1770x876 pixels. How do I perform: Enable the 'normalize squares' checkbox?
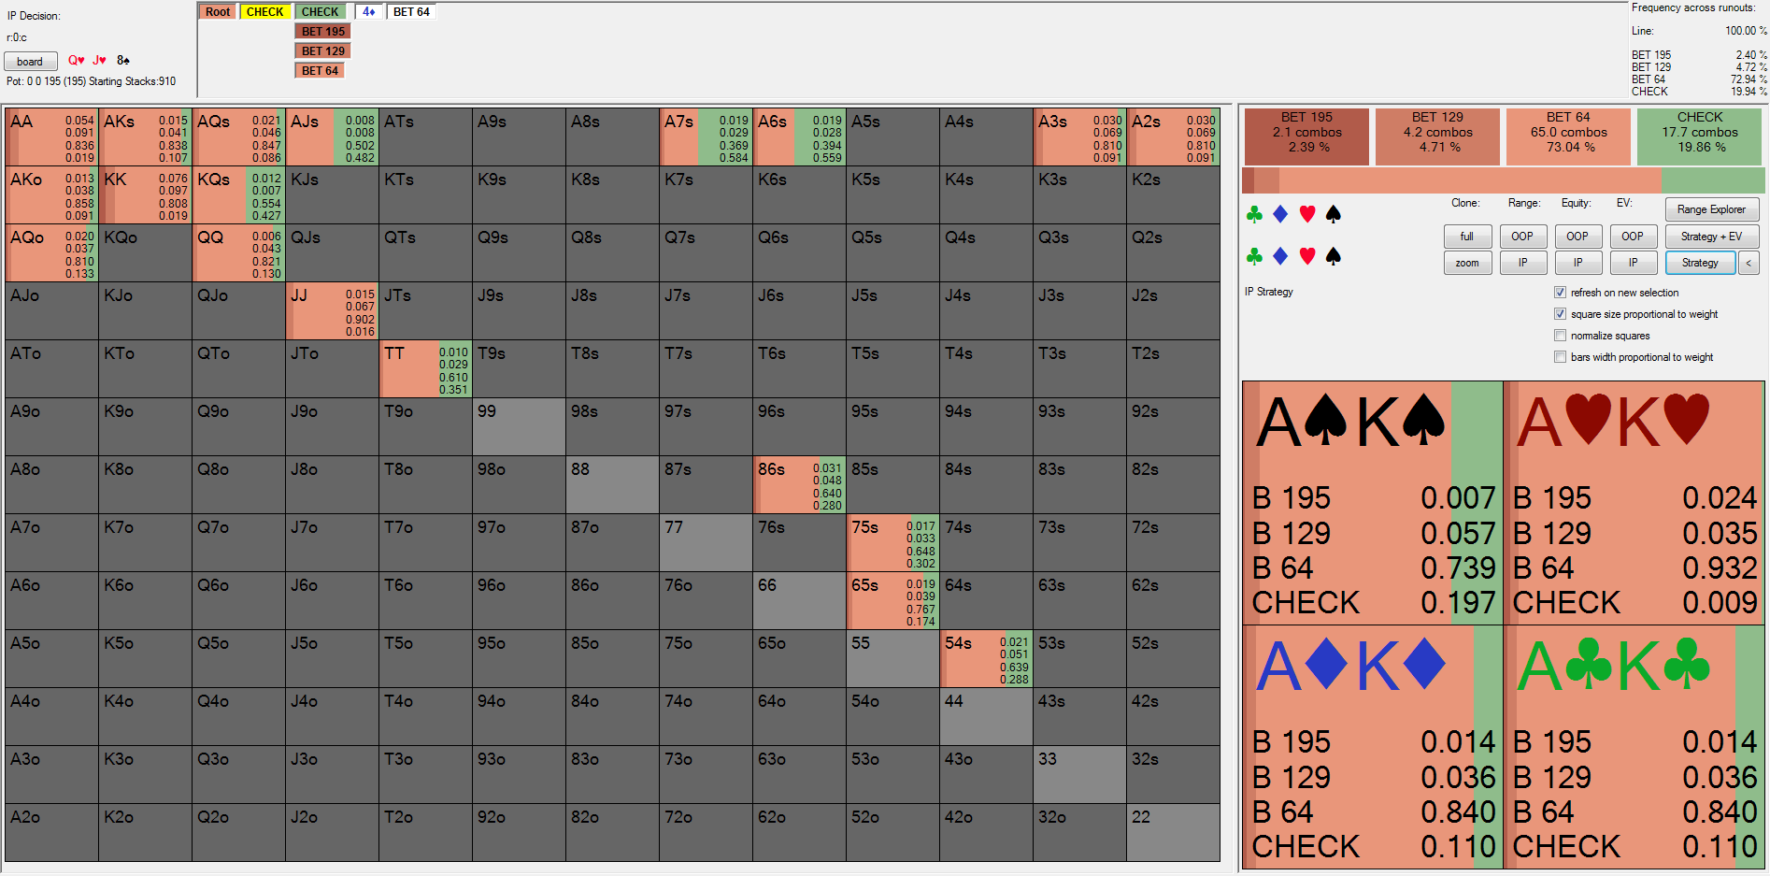(x=1560, y=336)
